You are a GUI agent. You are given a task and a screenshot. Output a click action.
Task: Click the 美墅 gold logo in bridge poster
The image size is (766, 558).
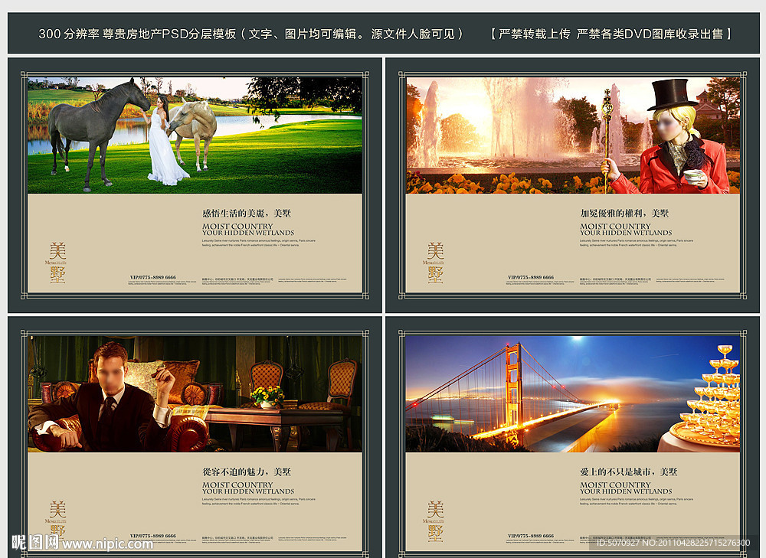(435, 521)
